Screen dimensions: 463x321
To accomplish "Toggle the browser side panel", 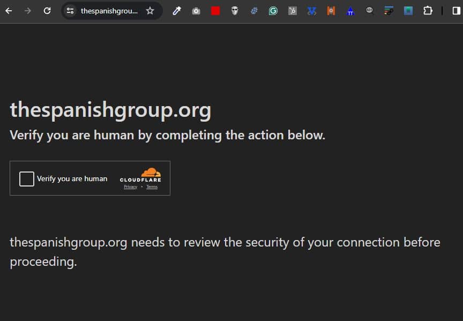I will [456, 11].
